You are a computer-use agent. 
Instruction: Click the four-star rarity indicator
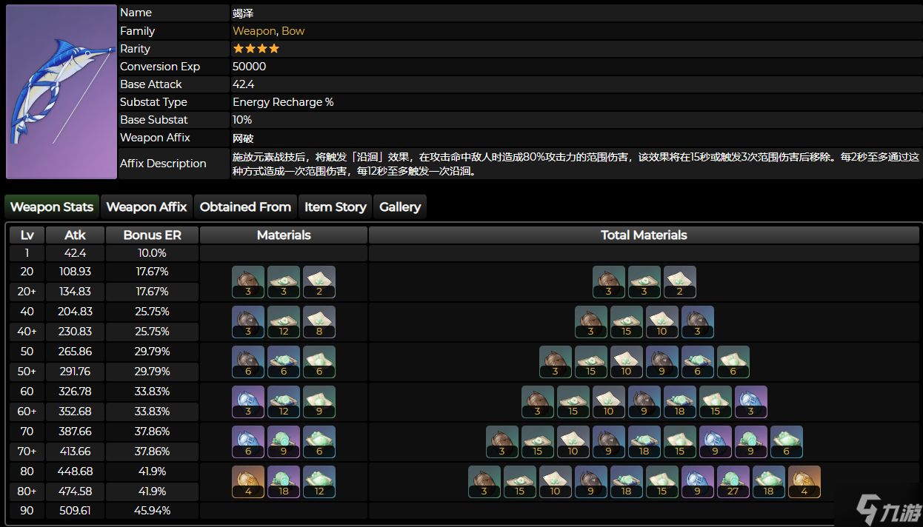[256, 49]
